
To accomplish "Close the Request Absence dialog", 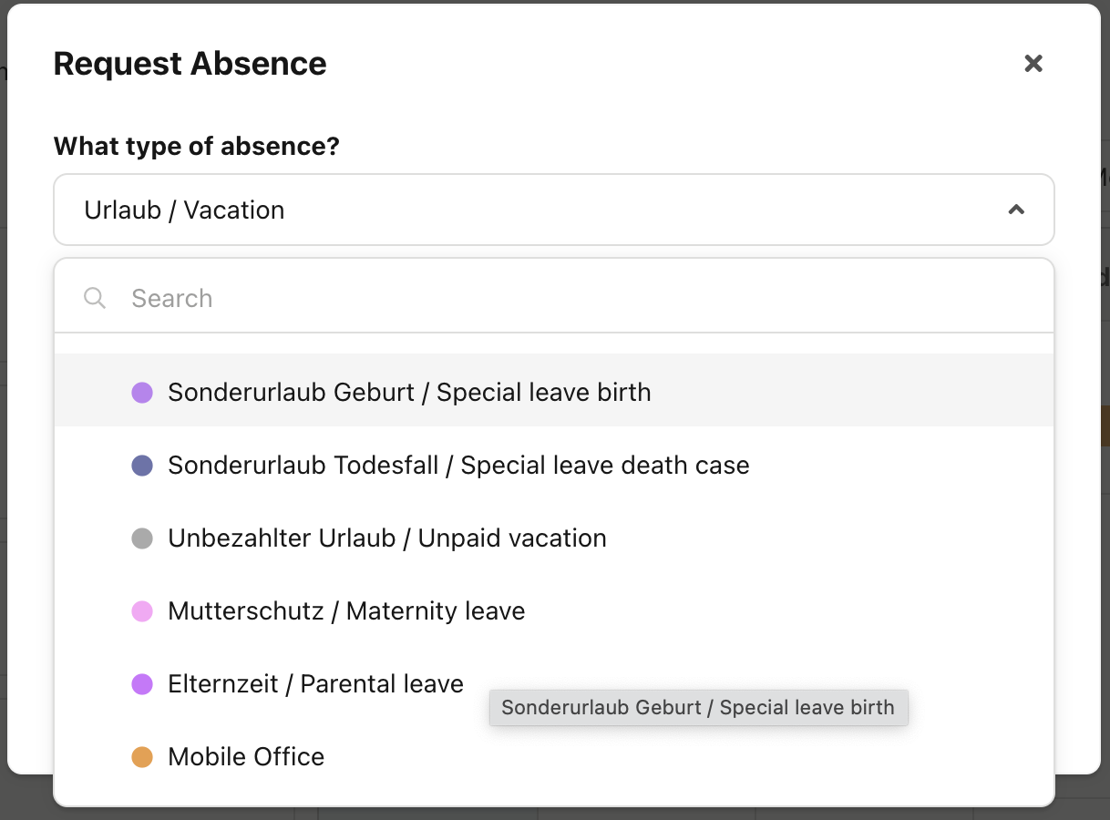I will [1033, 63].
